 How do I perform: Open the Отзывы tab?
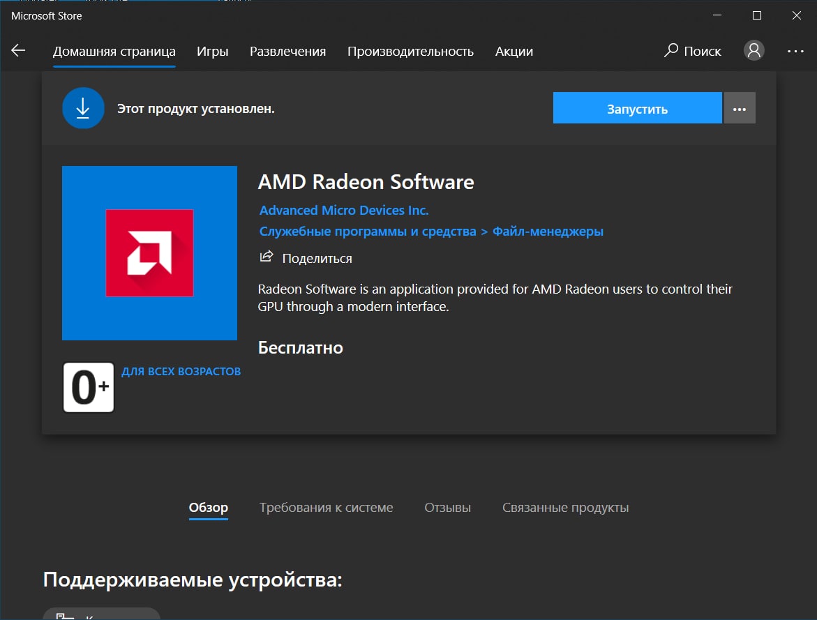point(448,508)
